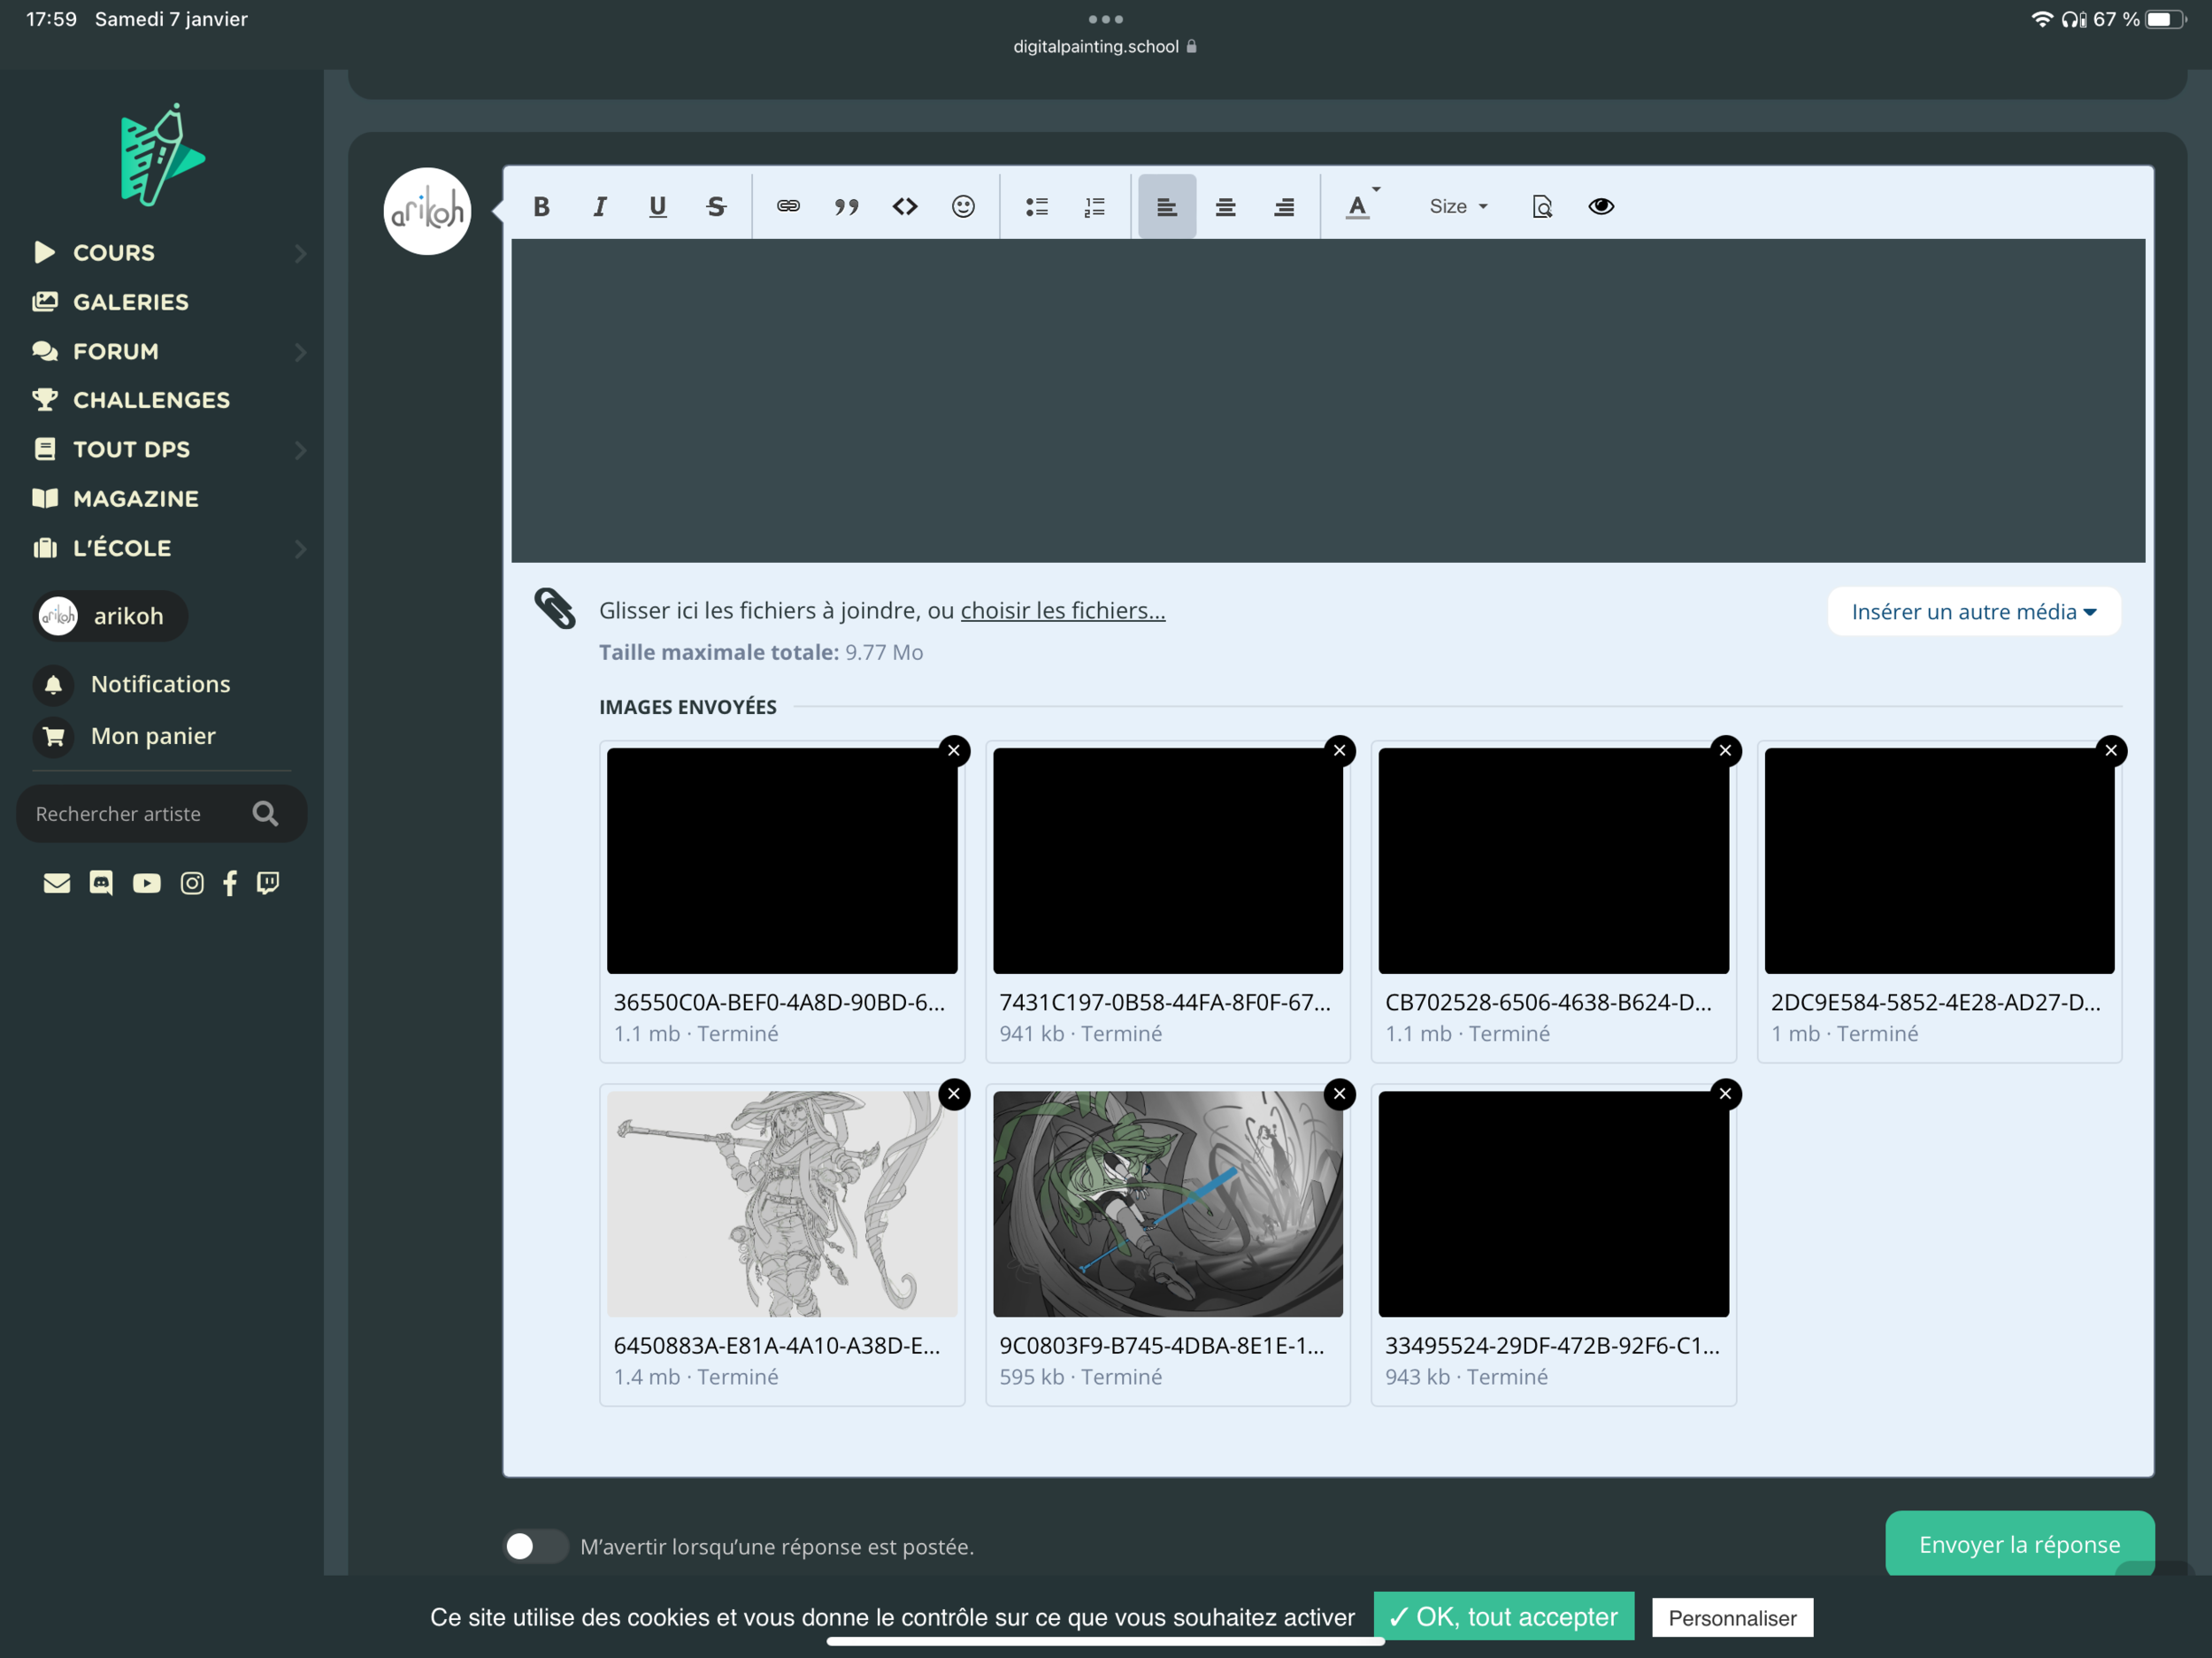Image resolution: width=2212 pixels, height=1658 pixels.
Task: Apply strikethrough formatting
Action: [x=716, y=207]
